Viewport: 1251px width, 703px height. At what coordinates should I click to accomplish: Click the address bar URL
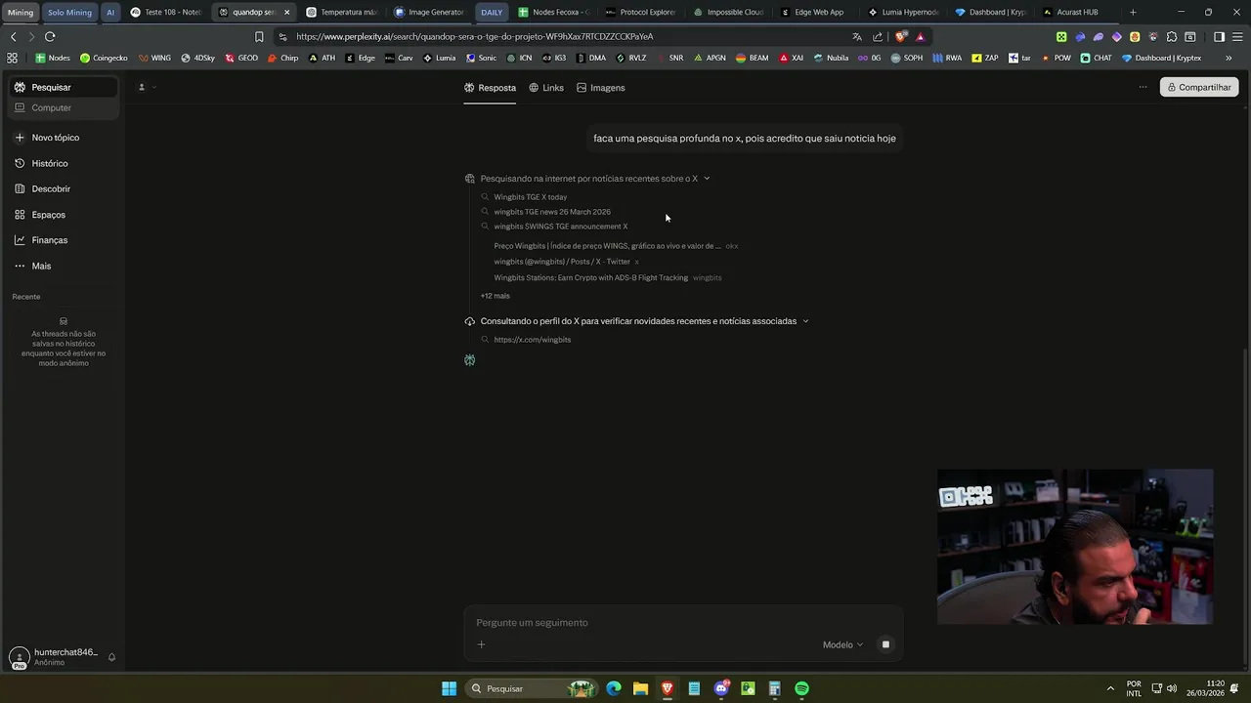(x=474, y=36)
